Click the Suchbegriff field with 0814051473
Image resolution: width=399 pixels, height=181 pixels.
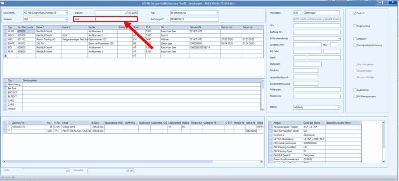point(195,19)
